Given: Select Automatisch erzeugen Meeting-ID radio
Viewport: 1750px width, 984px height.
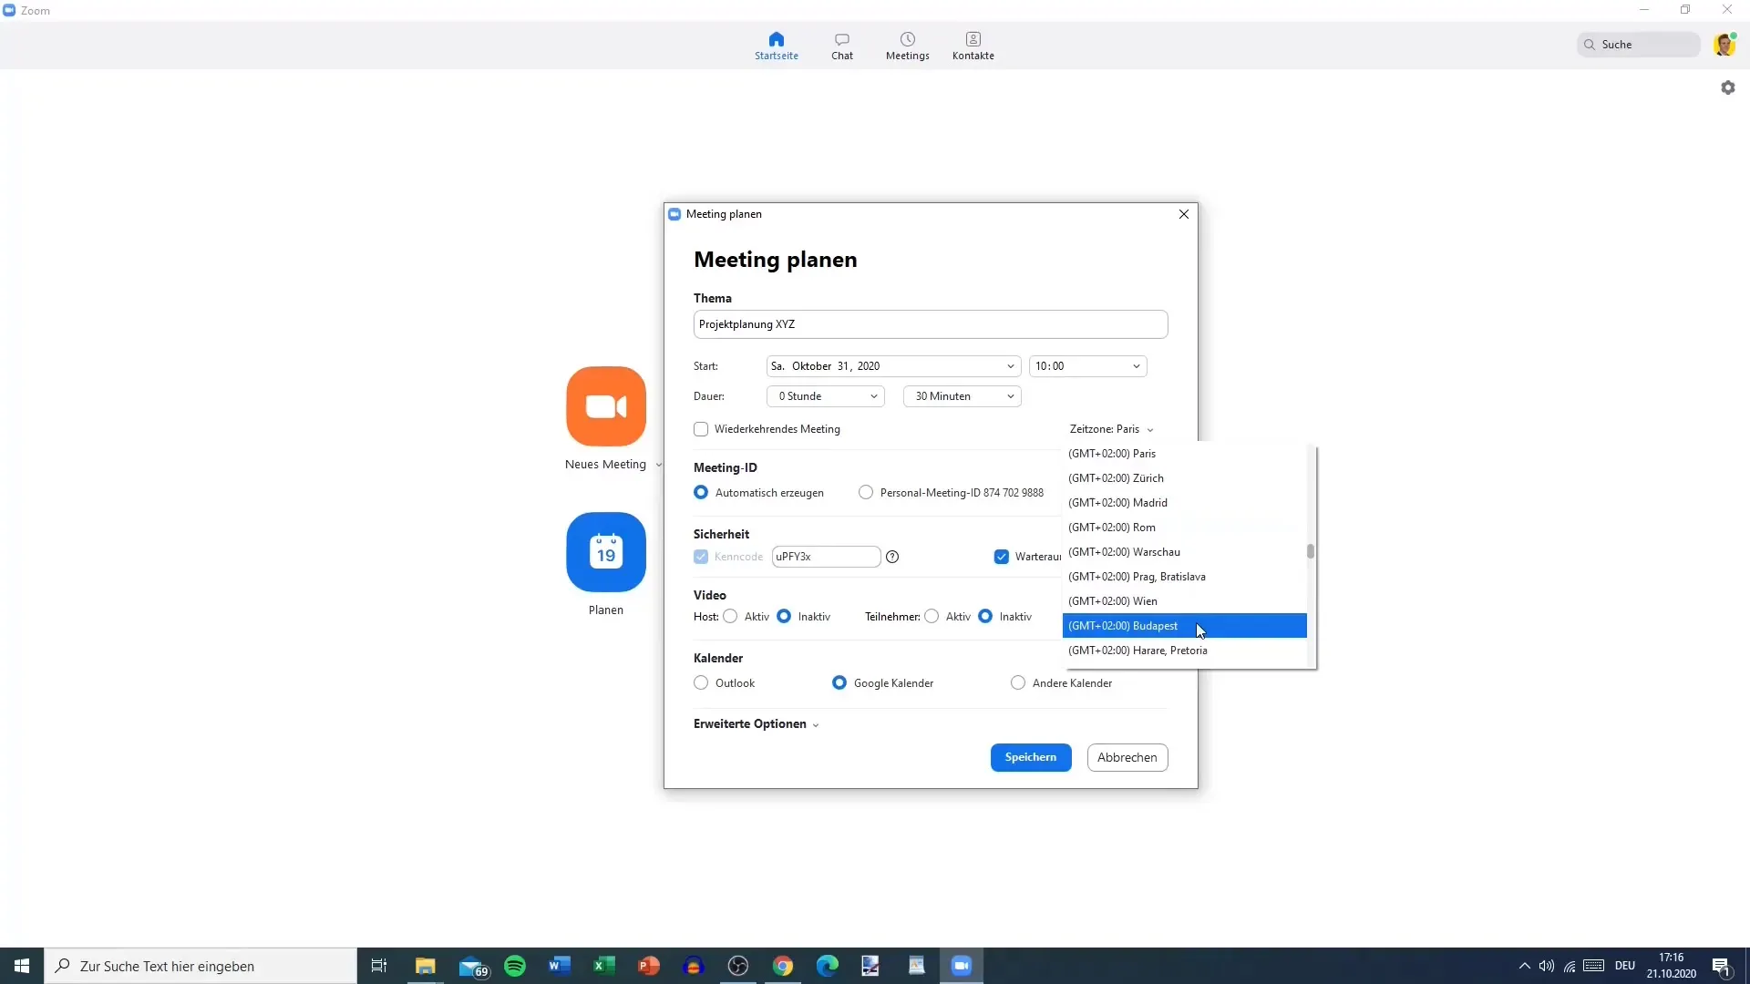Looking at the screenshot, I should (x=701, y=493).
